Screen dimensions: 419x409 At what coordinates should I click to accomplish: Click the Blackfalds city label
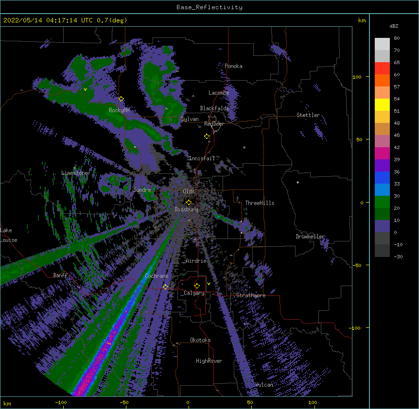[x=214, y=108]
